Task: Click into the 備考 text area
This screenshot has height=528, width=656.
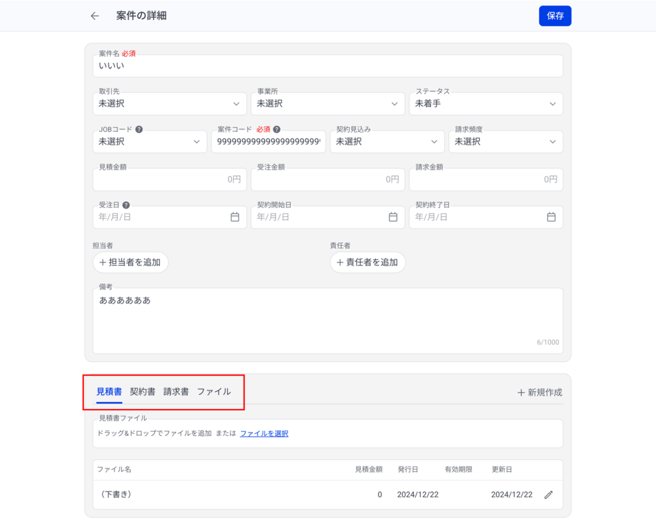Action: [327, 320]
